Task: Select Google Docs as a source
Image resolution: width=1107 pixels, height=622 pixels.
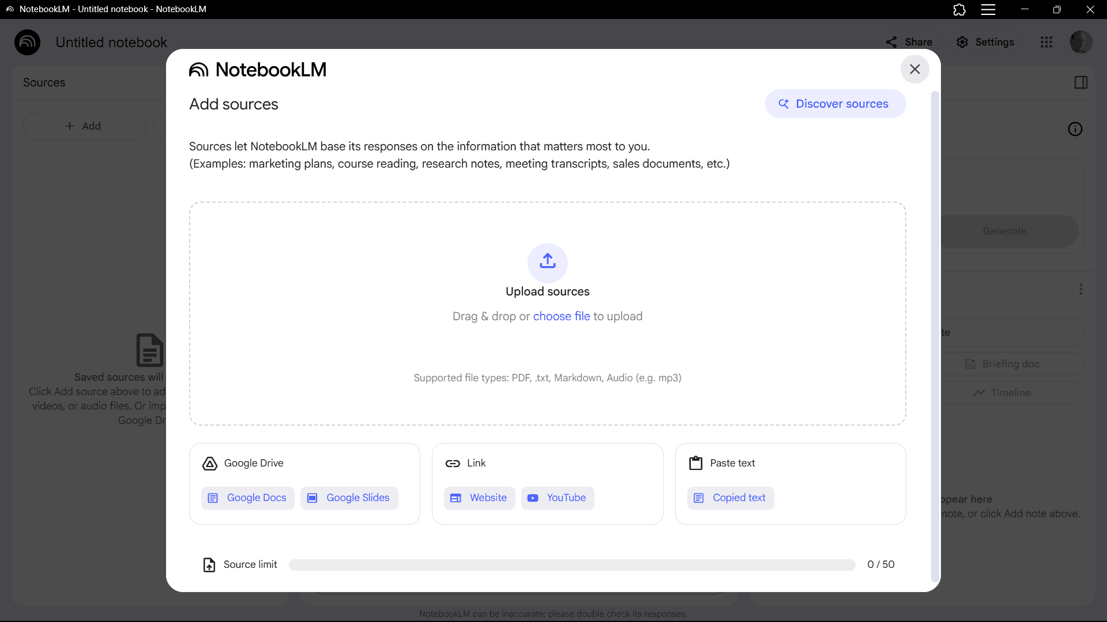Action: (x=247, y=498)
